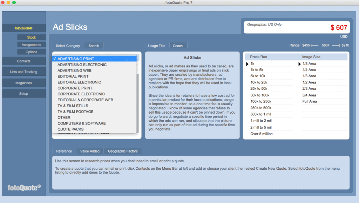The width and height of the screenshot is (359, 203).
Task: Choose EDITORIAL & CORPORATE WEB category
Action: (x=94, y=100)
